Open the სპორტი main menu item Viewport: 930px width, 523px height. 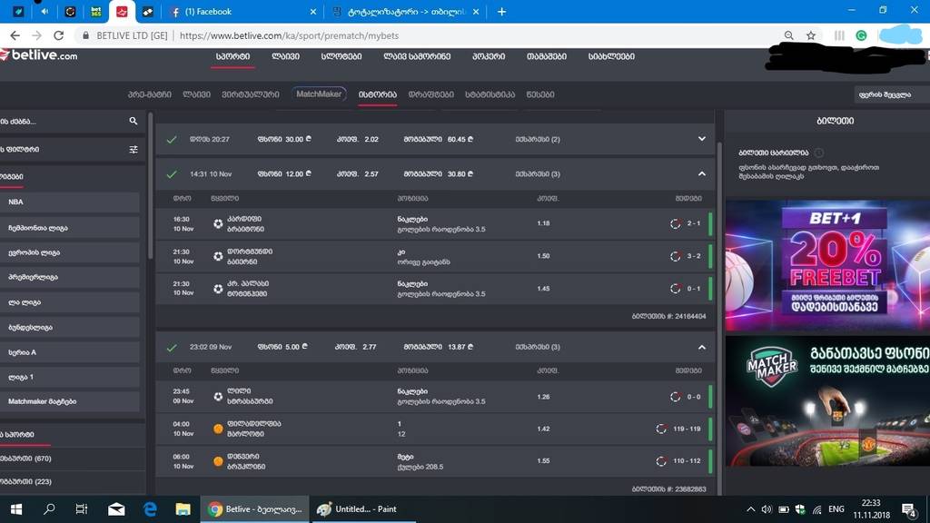[232, 56]
